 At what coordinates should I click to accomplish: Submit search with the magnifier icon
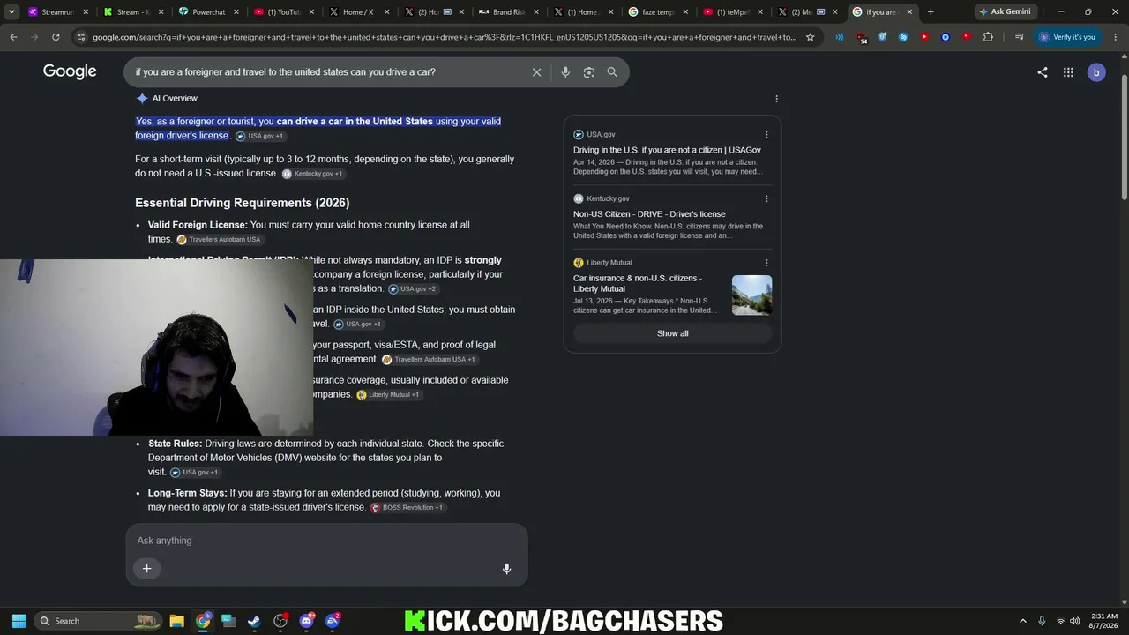(x=612, y=72)
